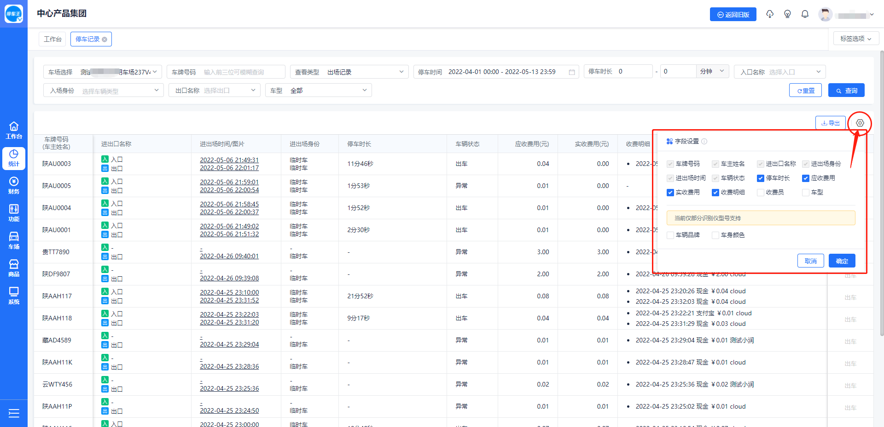Open the 财务 finance sidebar icon
The image size is (884, 427).
[14, 185]
